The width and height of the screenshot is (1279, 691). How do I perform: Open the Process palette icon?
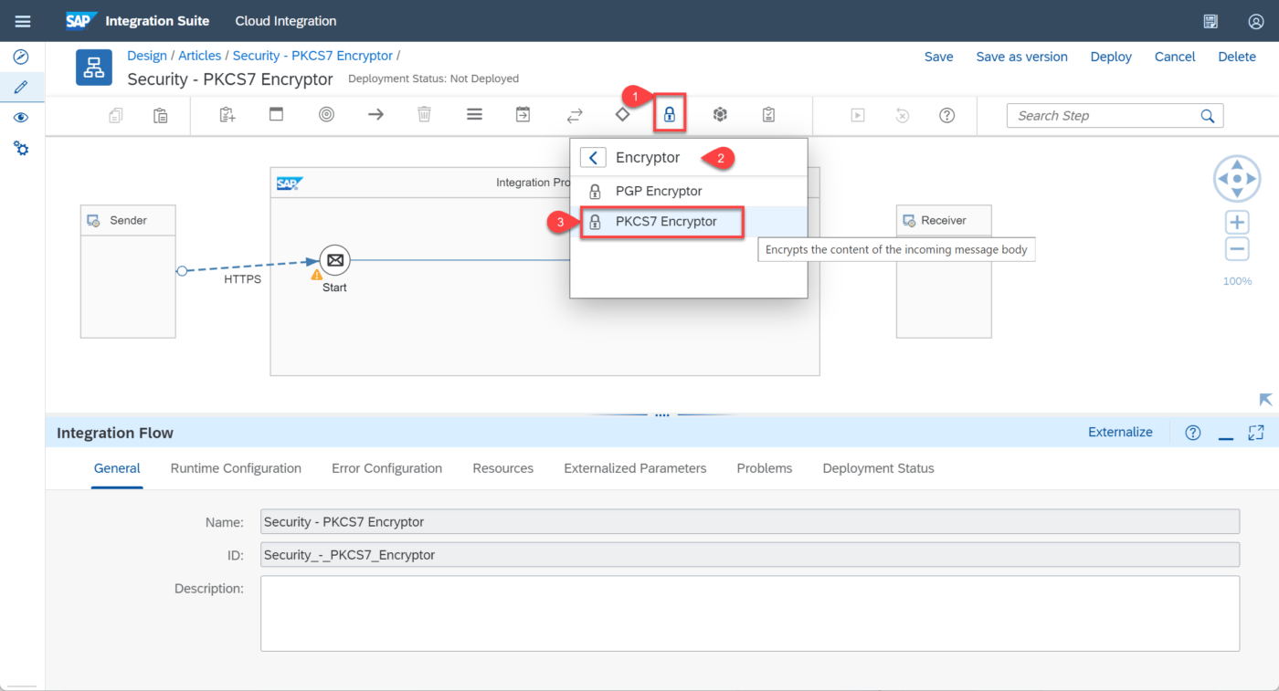click(x=276, y=114)
